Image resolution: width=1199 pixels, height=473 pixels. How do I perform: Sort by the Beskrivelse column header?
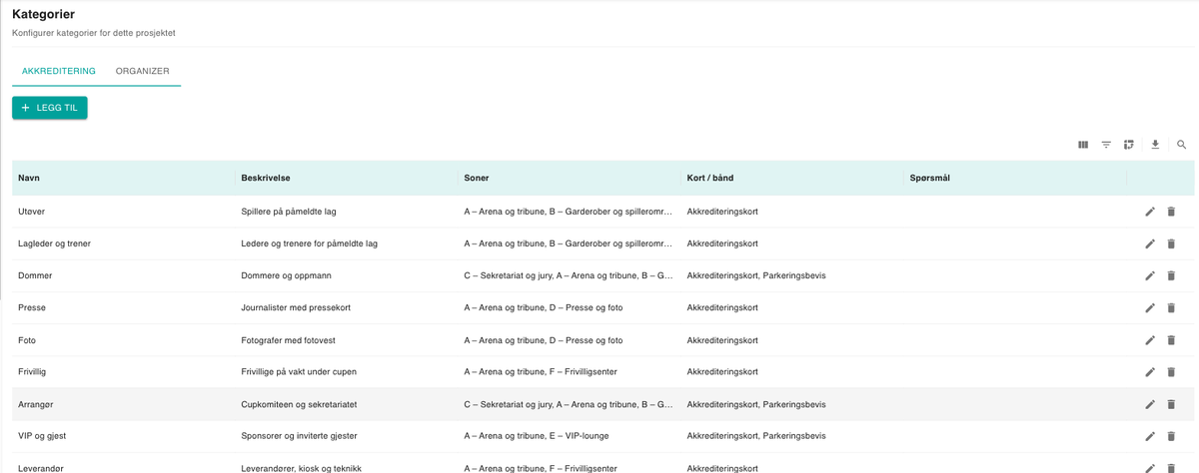click(266, 178)
